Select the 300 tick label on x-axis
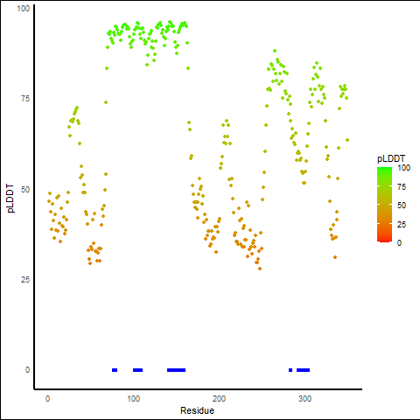This screenshot has width=420, height=420. [304, 398]
